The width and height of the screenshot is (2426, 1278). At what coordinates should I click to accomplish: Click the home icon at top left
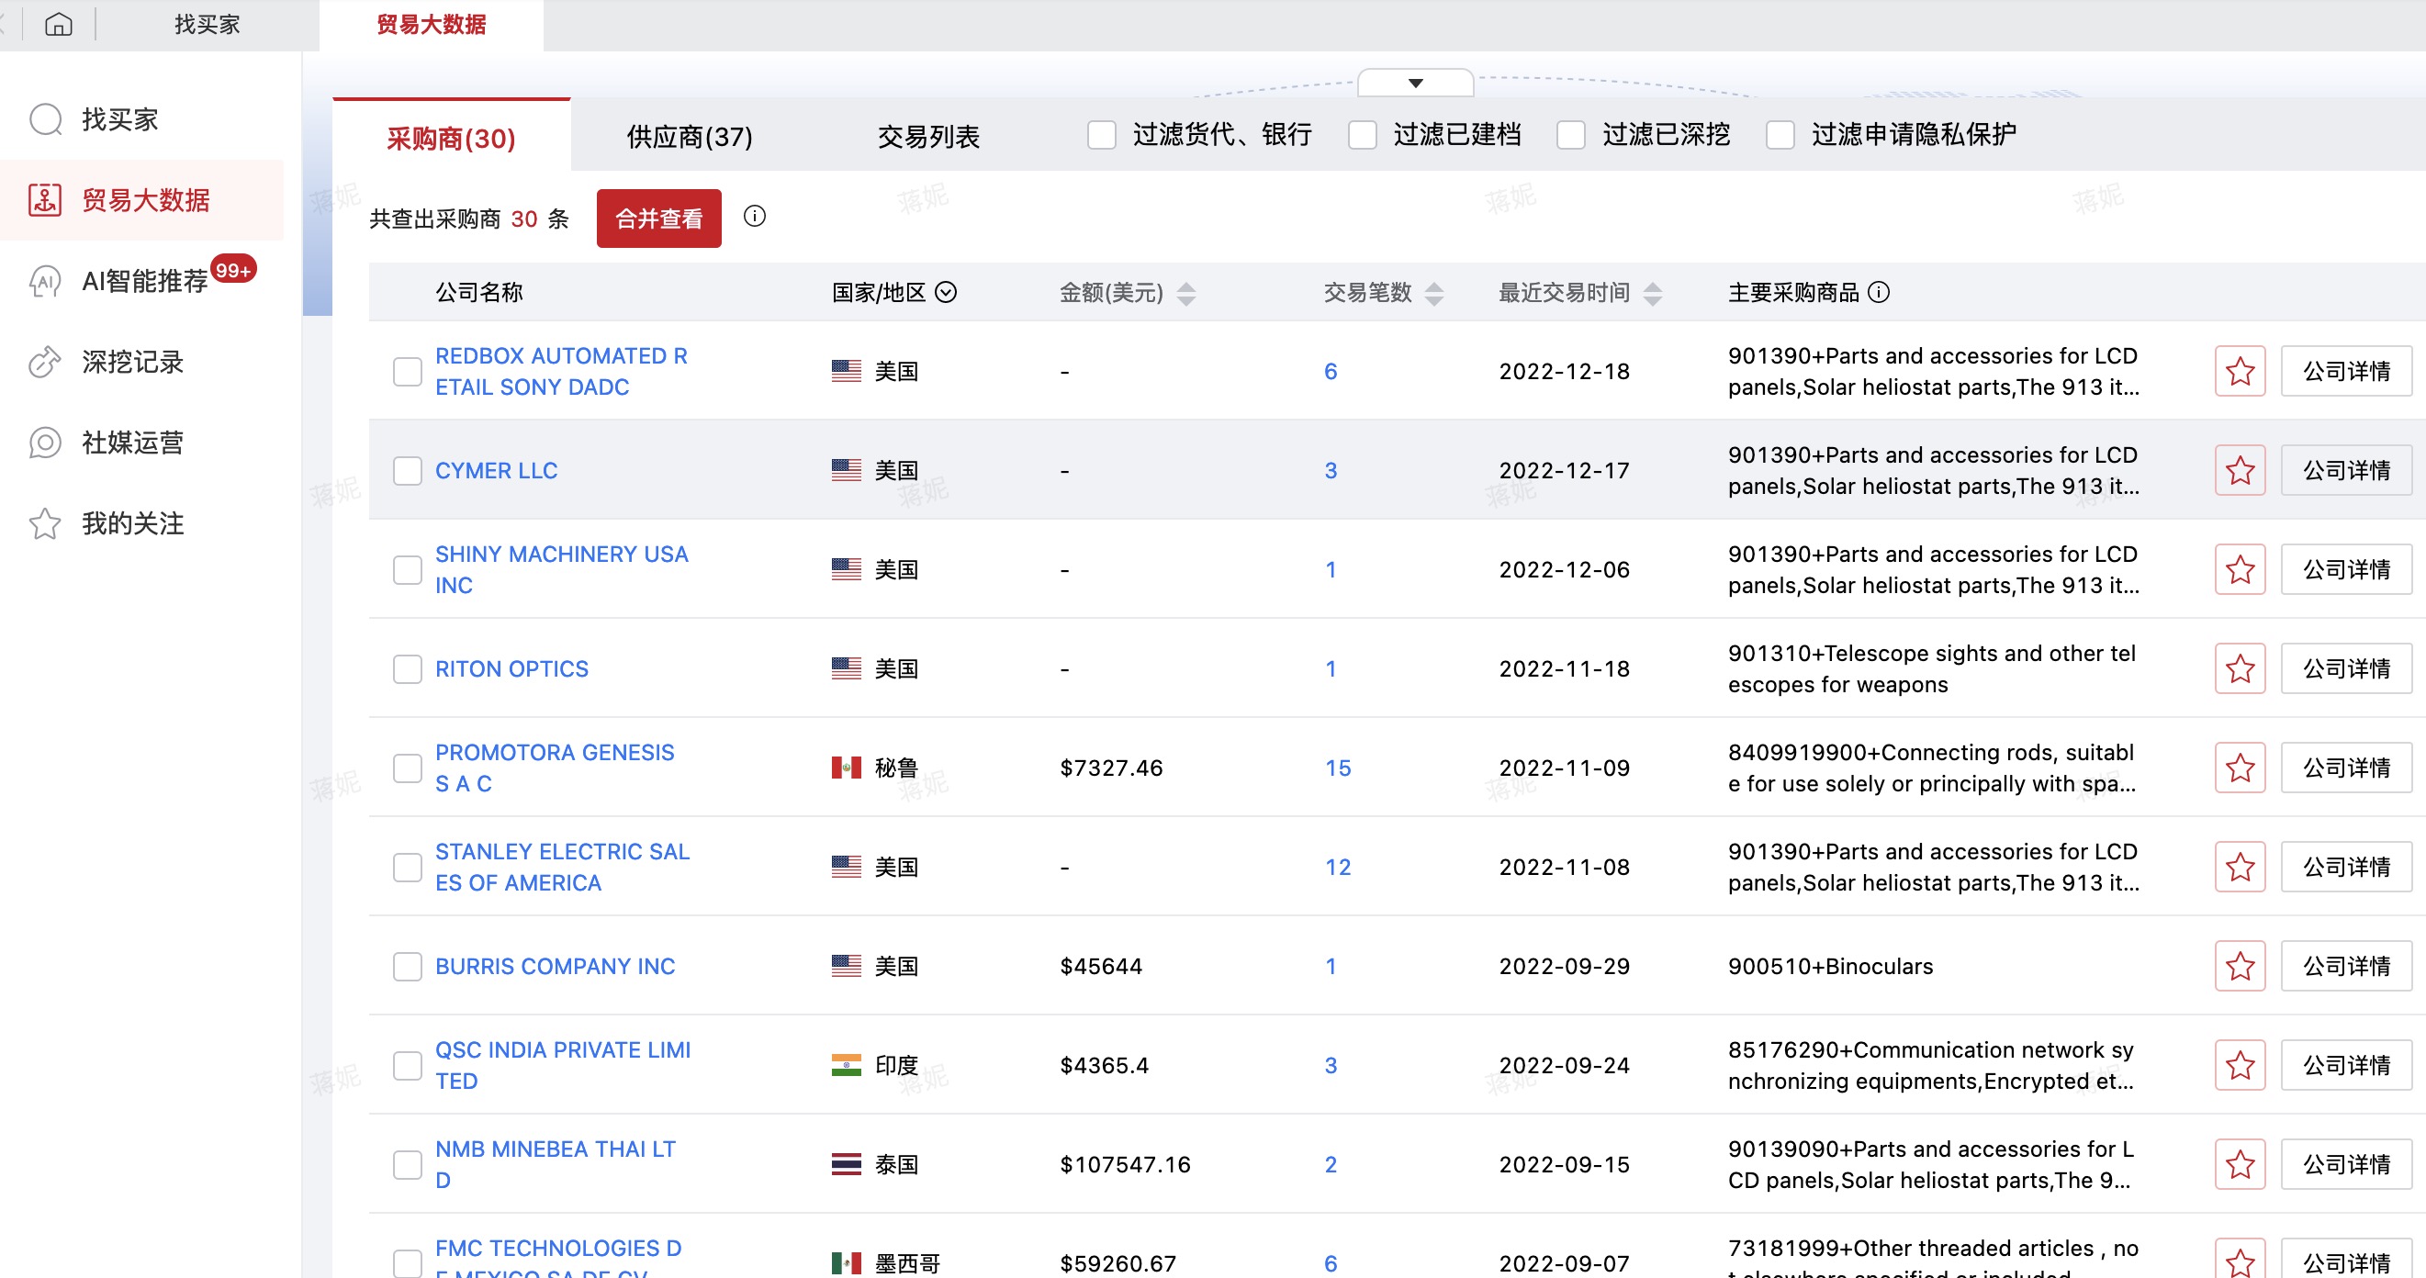coord(59,24)
